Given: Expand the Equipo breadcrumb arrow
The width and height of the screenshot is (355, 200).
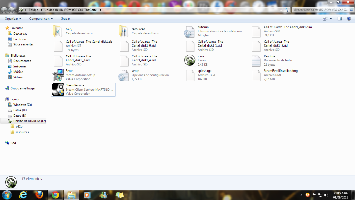Looking at the screenshot, I should [x=41, y=10].
